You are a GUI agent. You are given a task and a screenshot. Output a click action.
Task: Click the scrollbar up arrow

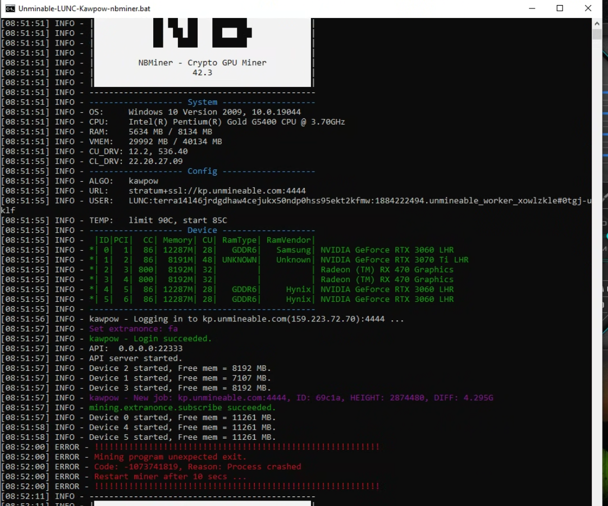[x=597, y=24]
